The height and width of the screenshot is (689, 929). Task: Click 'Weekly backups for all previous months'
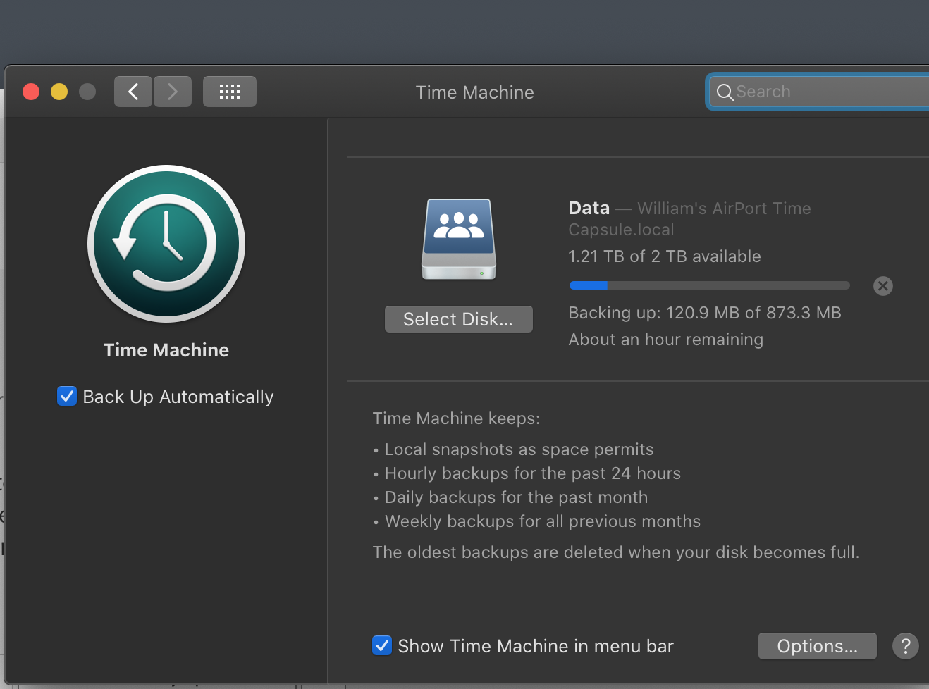(x=543, y=521)
